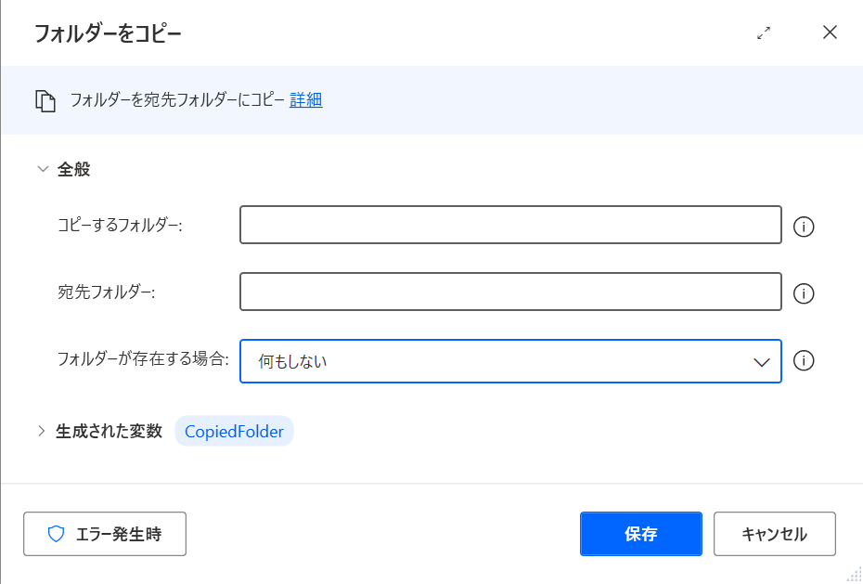Open the 詳細 link
Viewport: 863px width, 584px height.
pos(306,99)
